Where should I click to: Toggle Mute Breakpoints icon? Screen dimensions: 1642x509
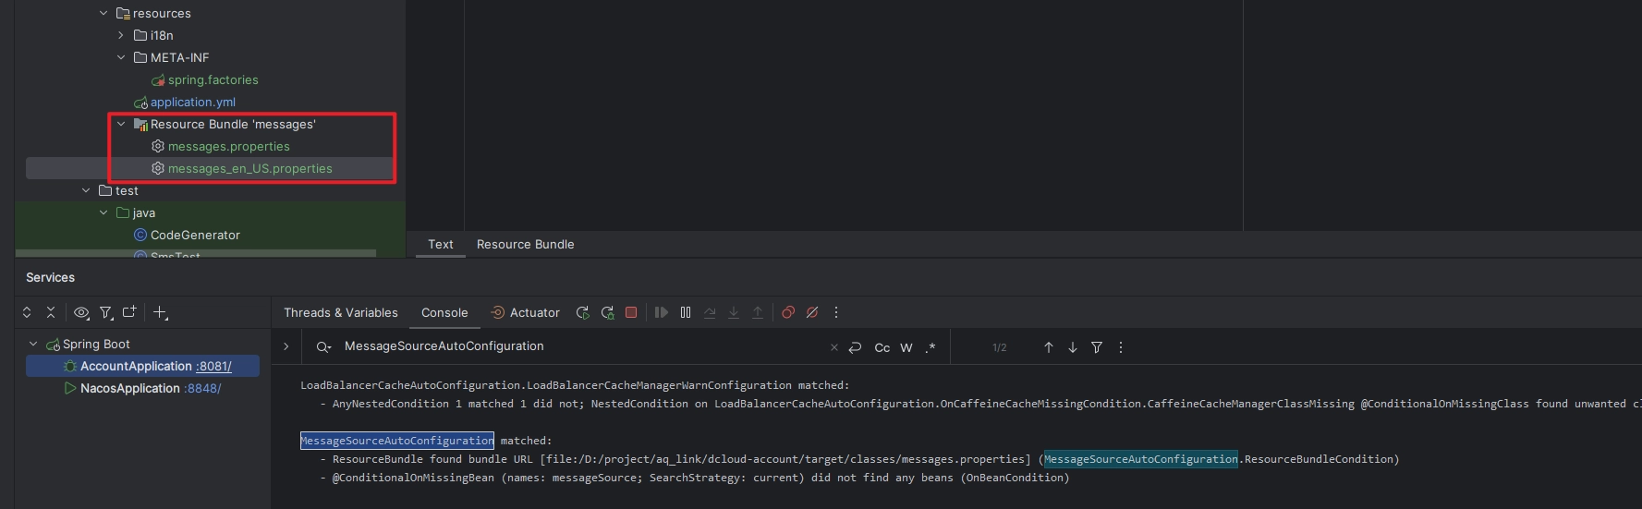pos(812,312)
